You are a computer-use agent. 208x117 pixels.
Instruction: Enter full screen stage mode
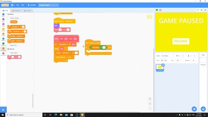pyautogui.click(x=205, y=10)
